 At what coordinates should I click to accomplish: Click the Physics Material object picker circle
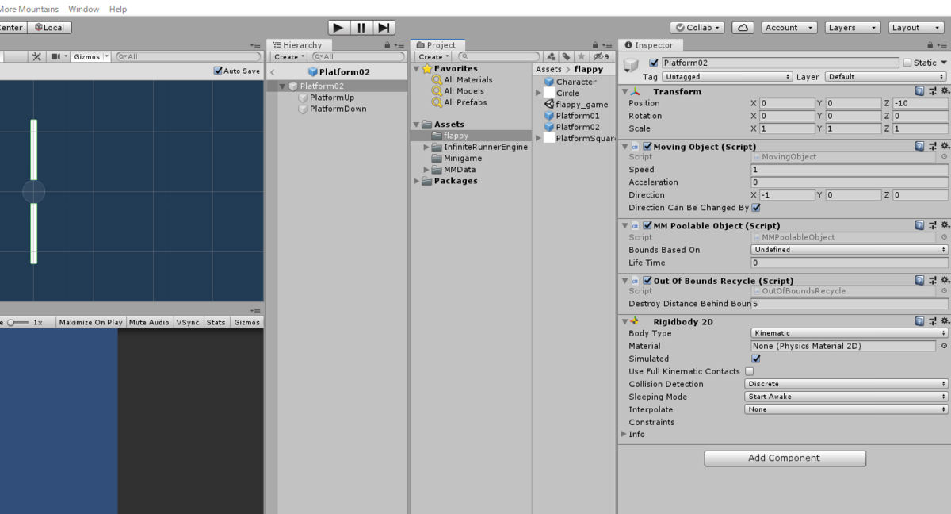[944, 346]
